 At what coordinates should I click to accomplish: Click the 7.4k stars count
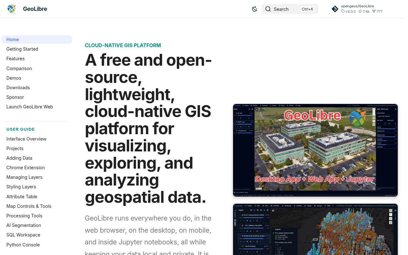pyautogui.click(x=364, y=11)
